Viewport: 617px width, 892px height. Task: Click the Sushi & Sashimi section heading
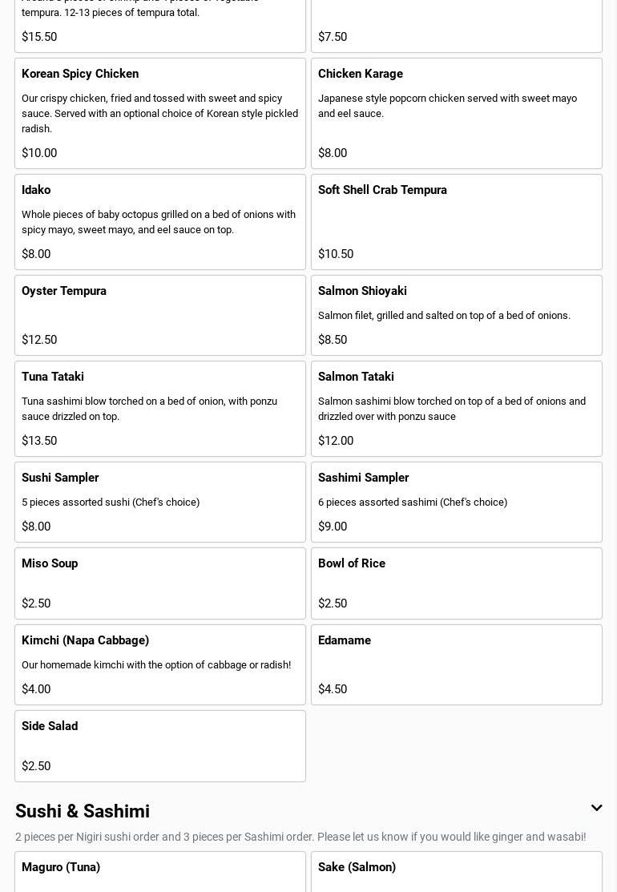[83, 811]
